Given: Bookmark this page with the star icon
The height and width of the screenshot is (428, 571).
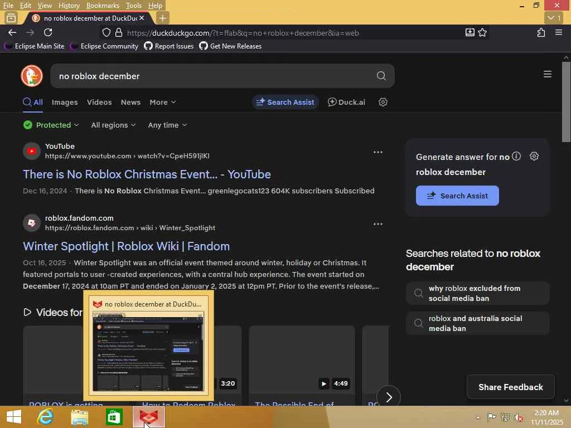Looking at the screenshot, I should (x=482, y=33).
